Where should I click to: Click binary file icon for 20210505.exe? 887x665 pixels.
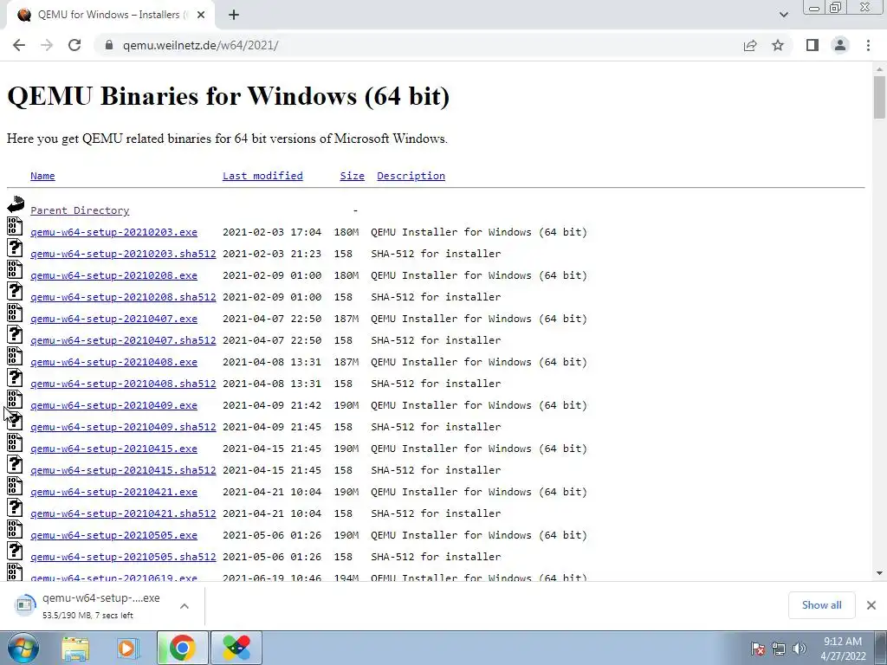(x=15, y=529)
